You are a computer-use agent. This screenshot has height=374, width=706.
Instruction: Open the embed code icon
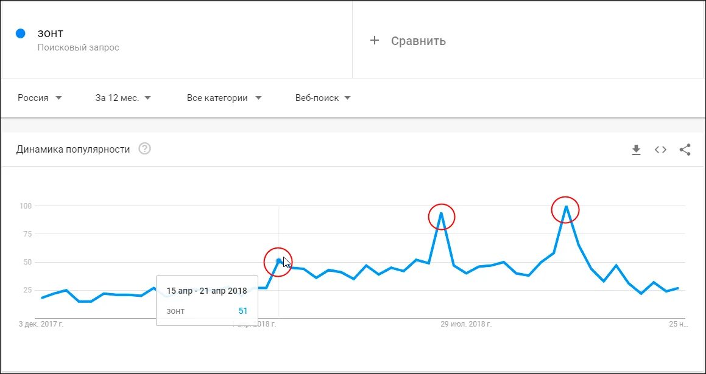click(660, 150)
